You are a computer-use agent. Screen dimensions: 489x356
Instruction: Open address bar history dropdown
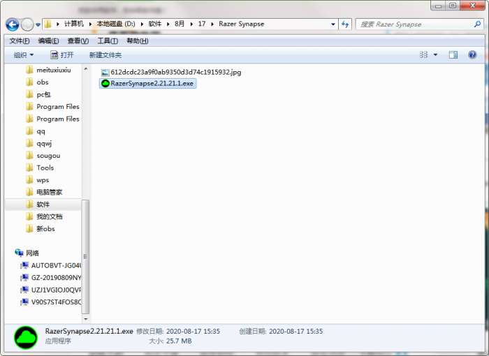pos(333,24)
